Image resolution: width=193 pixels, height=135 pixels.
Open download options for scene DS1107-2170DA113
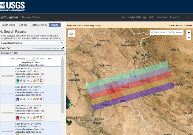click(31, 80)
